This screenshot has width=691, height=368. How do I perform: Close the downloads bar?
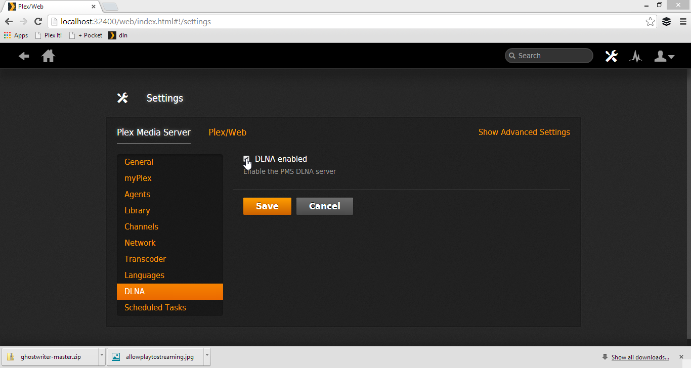(x=681, y=357)
